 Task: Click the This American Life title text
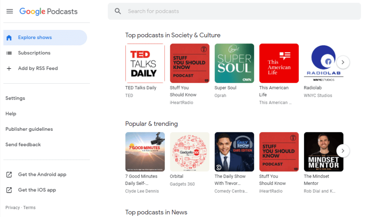[274, 91]
